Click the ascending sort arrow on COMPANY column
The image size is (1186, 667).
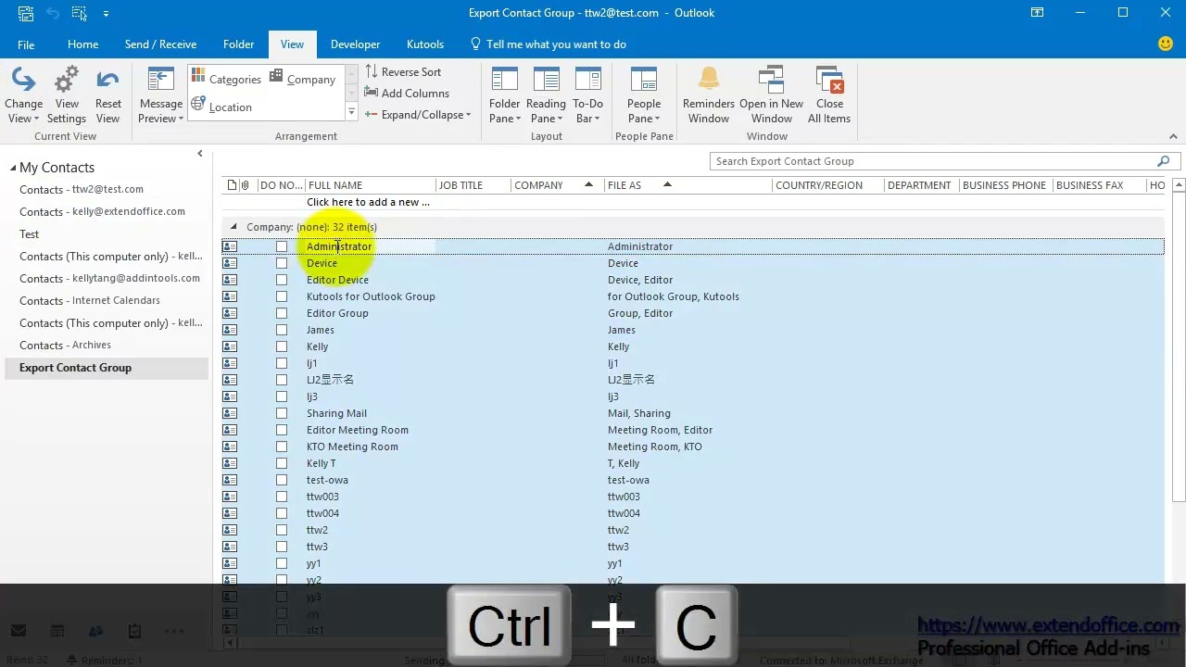[588, 184]
